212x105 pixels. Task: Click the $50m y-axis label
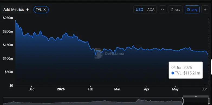coord(9,72)
